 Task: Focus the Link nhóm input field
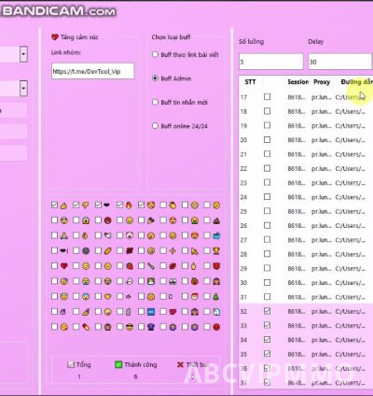click(92, 71)
